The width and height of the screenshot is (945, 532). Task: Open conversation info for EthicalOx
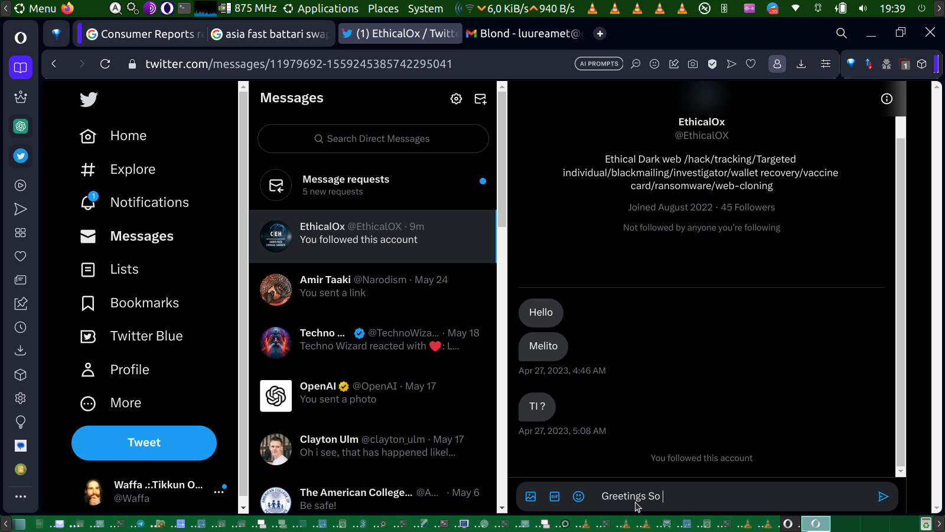tap(887, 99)
